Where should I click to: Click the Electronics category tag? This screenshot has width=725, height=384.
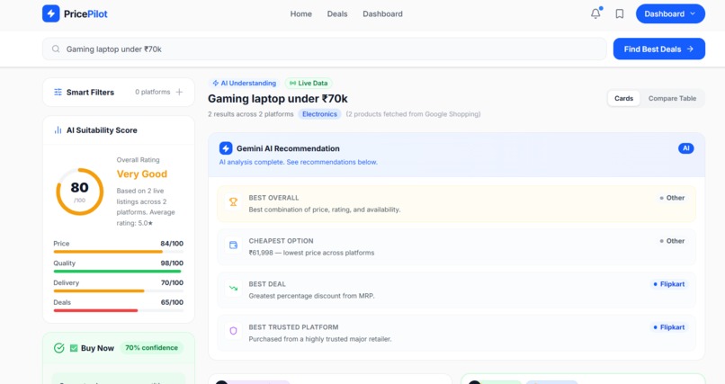click(319, 114)
